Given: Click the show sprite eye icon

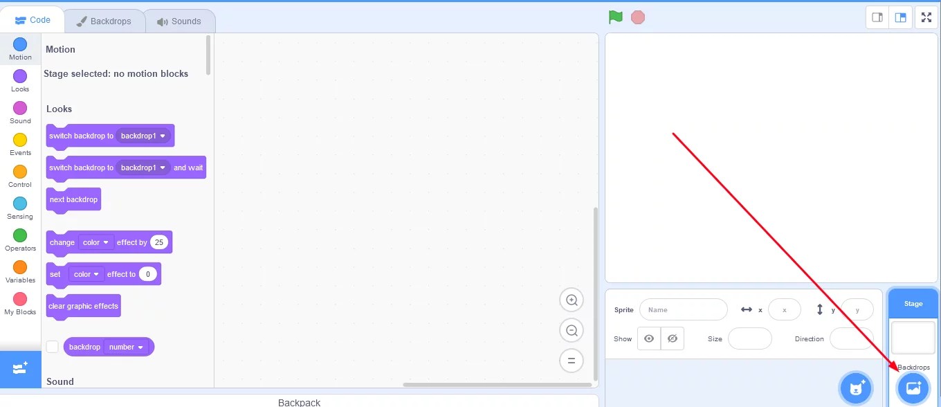Looking at the screenshot, I should 649,338.
